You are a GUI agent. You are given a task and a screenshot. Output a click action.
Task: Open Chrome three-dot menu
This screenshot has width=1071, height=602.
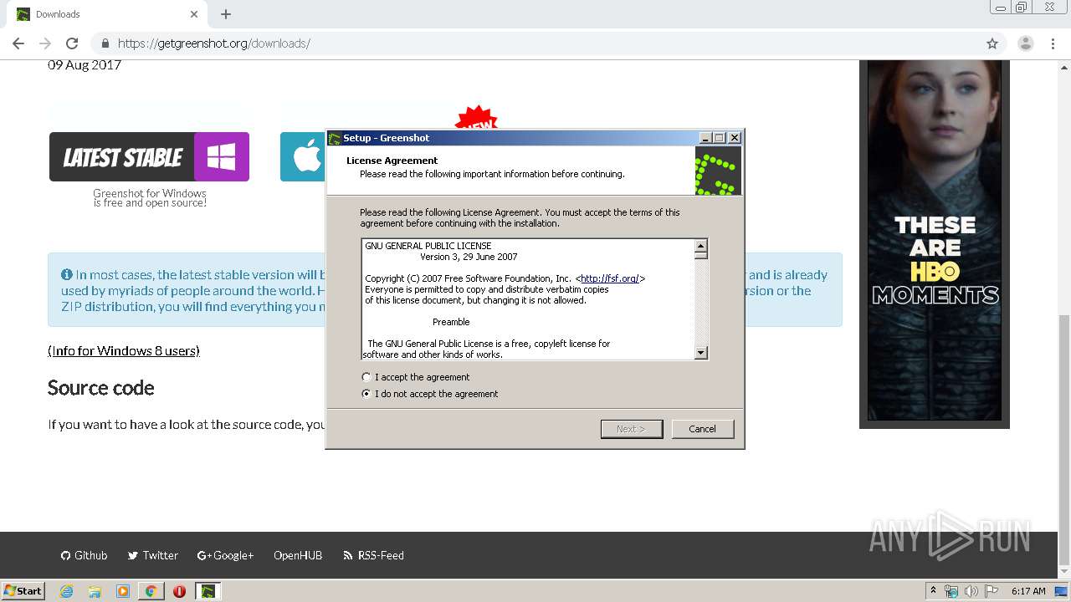[1053, 43]
